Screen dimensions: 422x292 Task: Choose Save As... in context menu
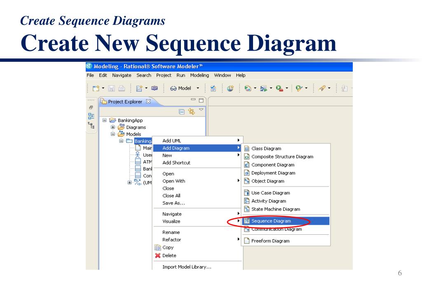197,203
